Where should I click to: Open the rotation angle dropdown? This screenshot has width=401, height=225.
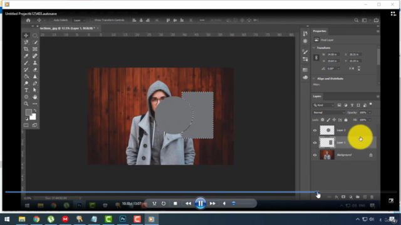click(338, 69)
